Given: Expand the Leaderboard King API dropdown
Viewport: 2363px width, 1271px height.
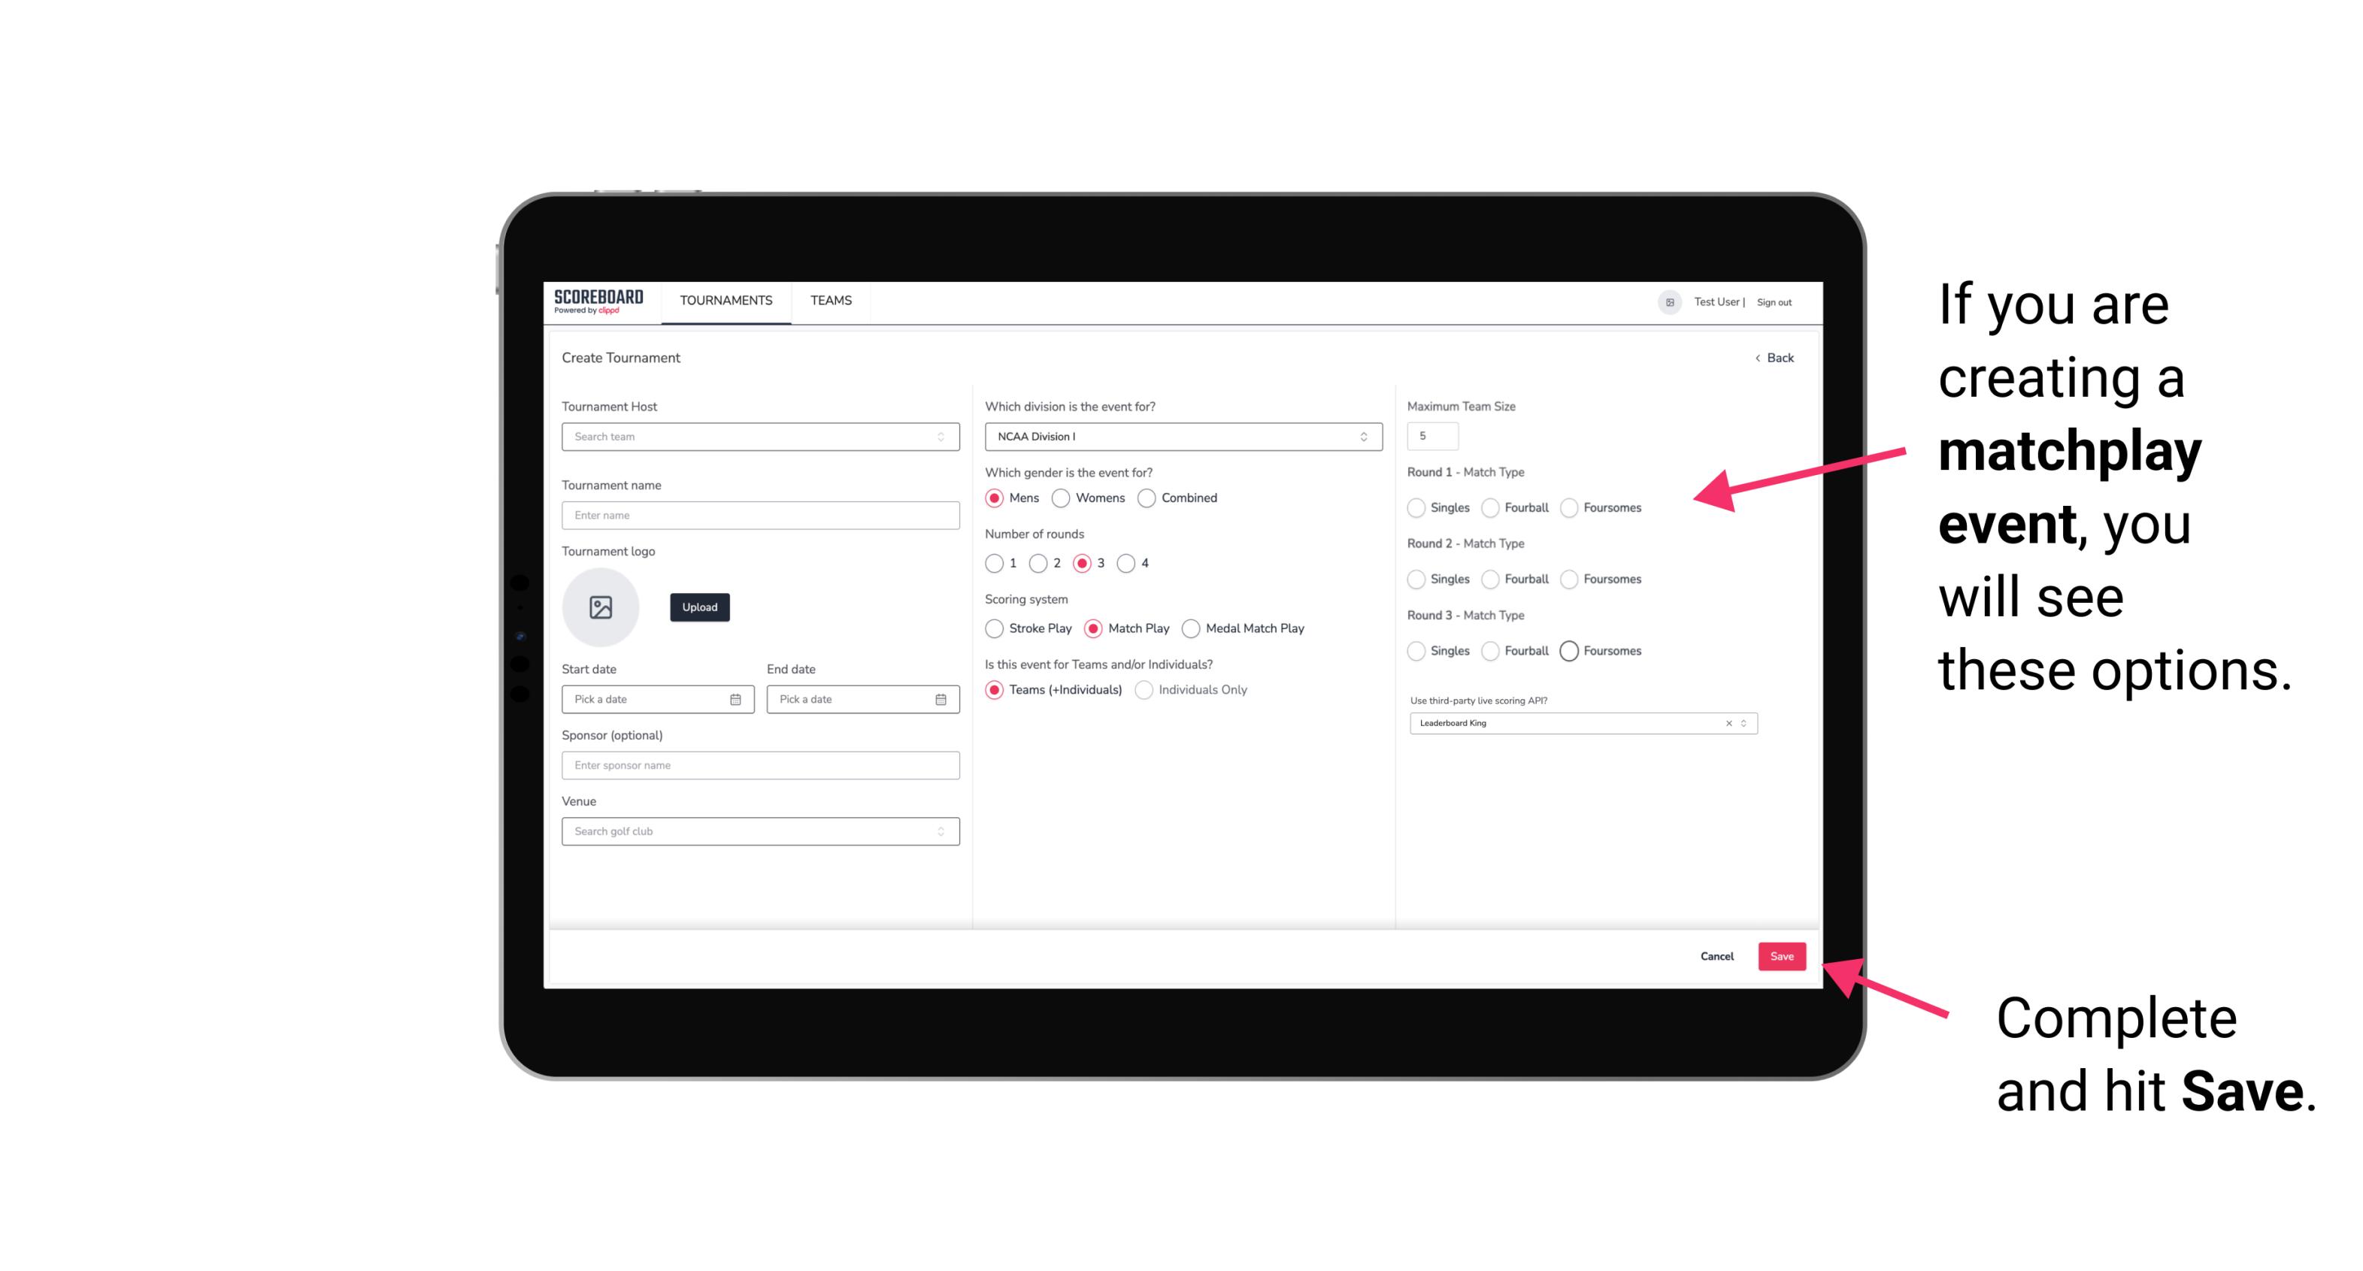Looking at the screenshot, I should pyautogui.click(x=1740, y=723).
